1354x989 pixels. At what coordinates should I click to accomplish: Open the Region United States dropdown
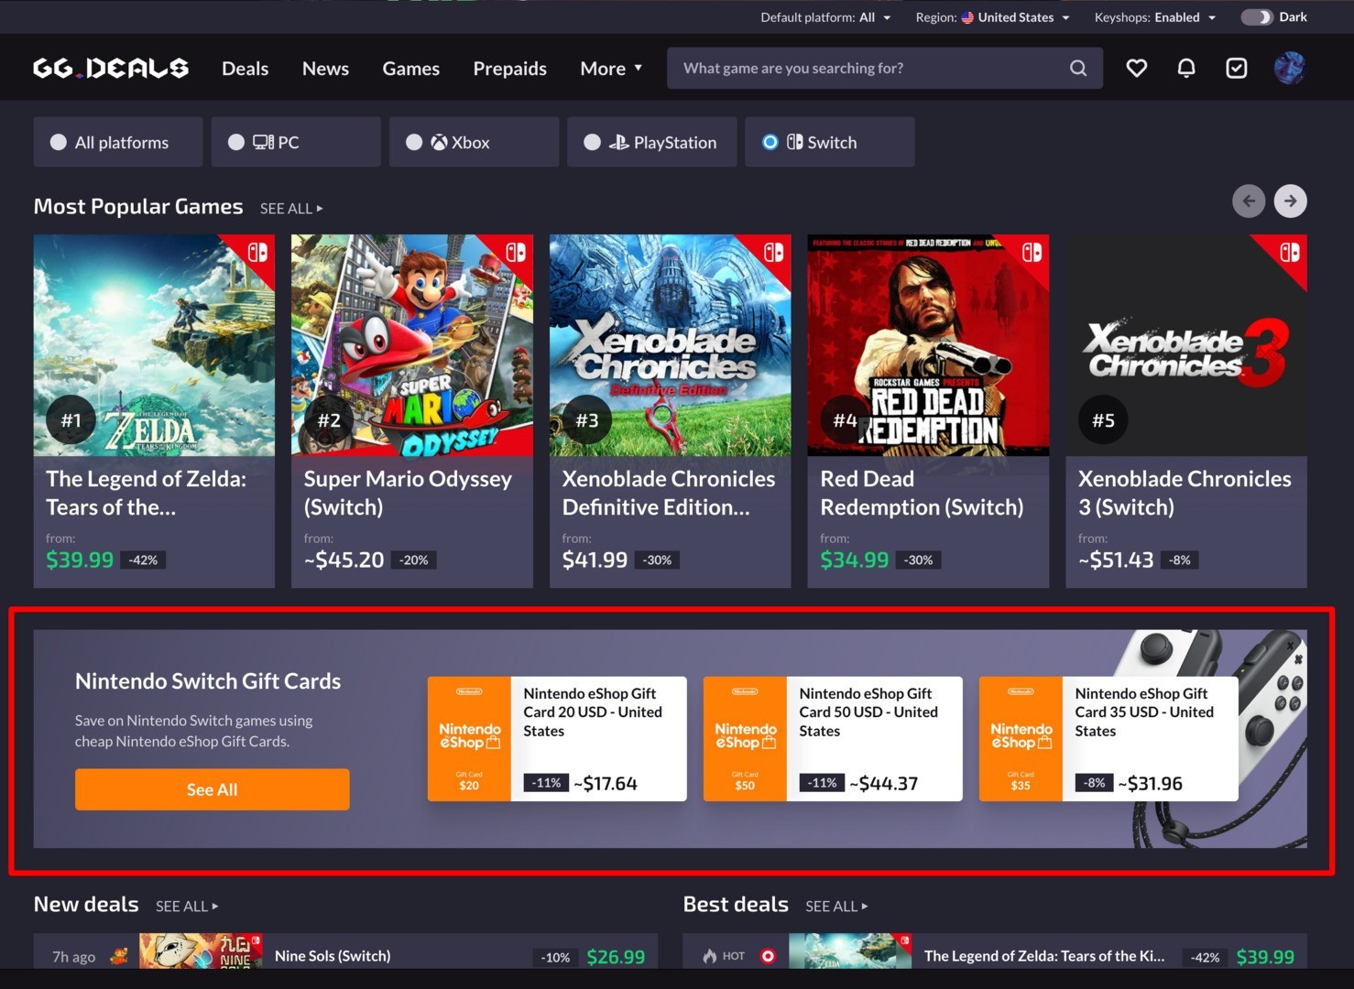coord(993,17)
